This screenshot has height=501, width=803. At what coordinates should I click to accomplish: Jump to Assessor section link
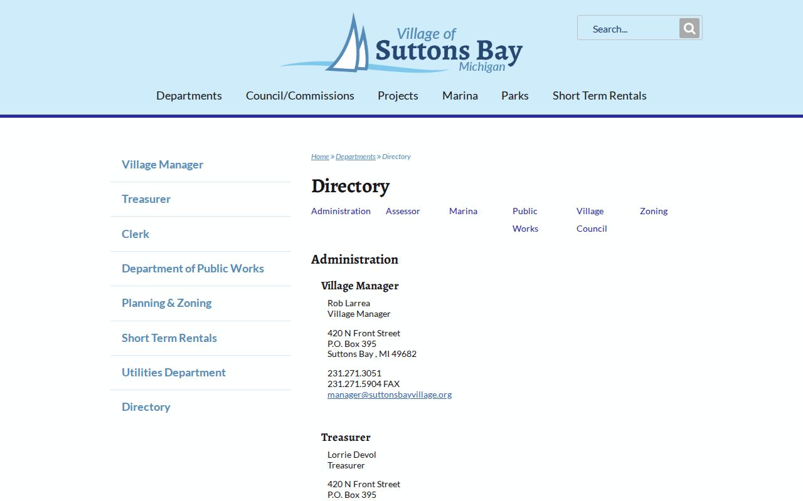pos(403,211)
